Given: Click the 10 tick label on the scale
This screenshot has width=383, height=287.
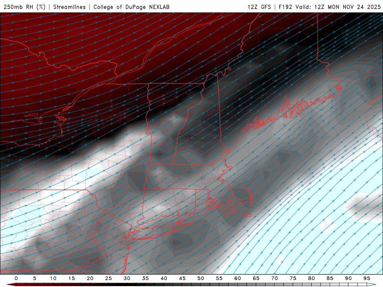Looking at the screenshot, I should (x=53, y=278).
